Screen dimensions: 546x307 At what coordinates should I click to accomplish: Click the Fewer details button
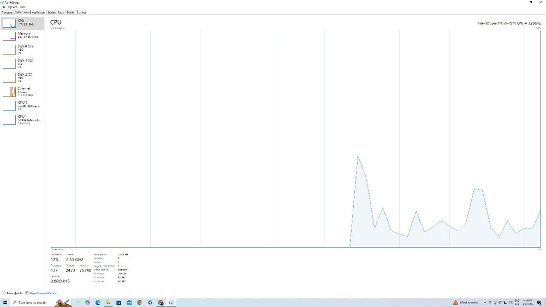tap(11, 293)
